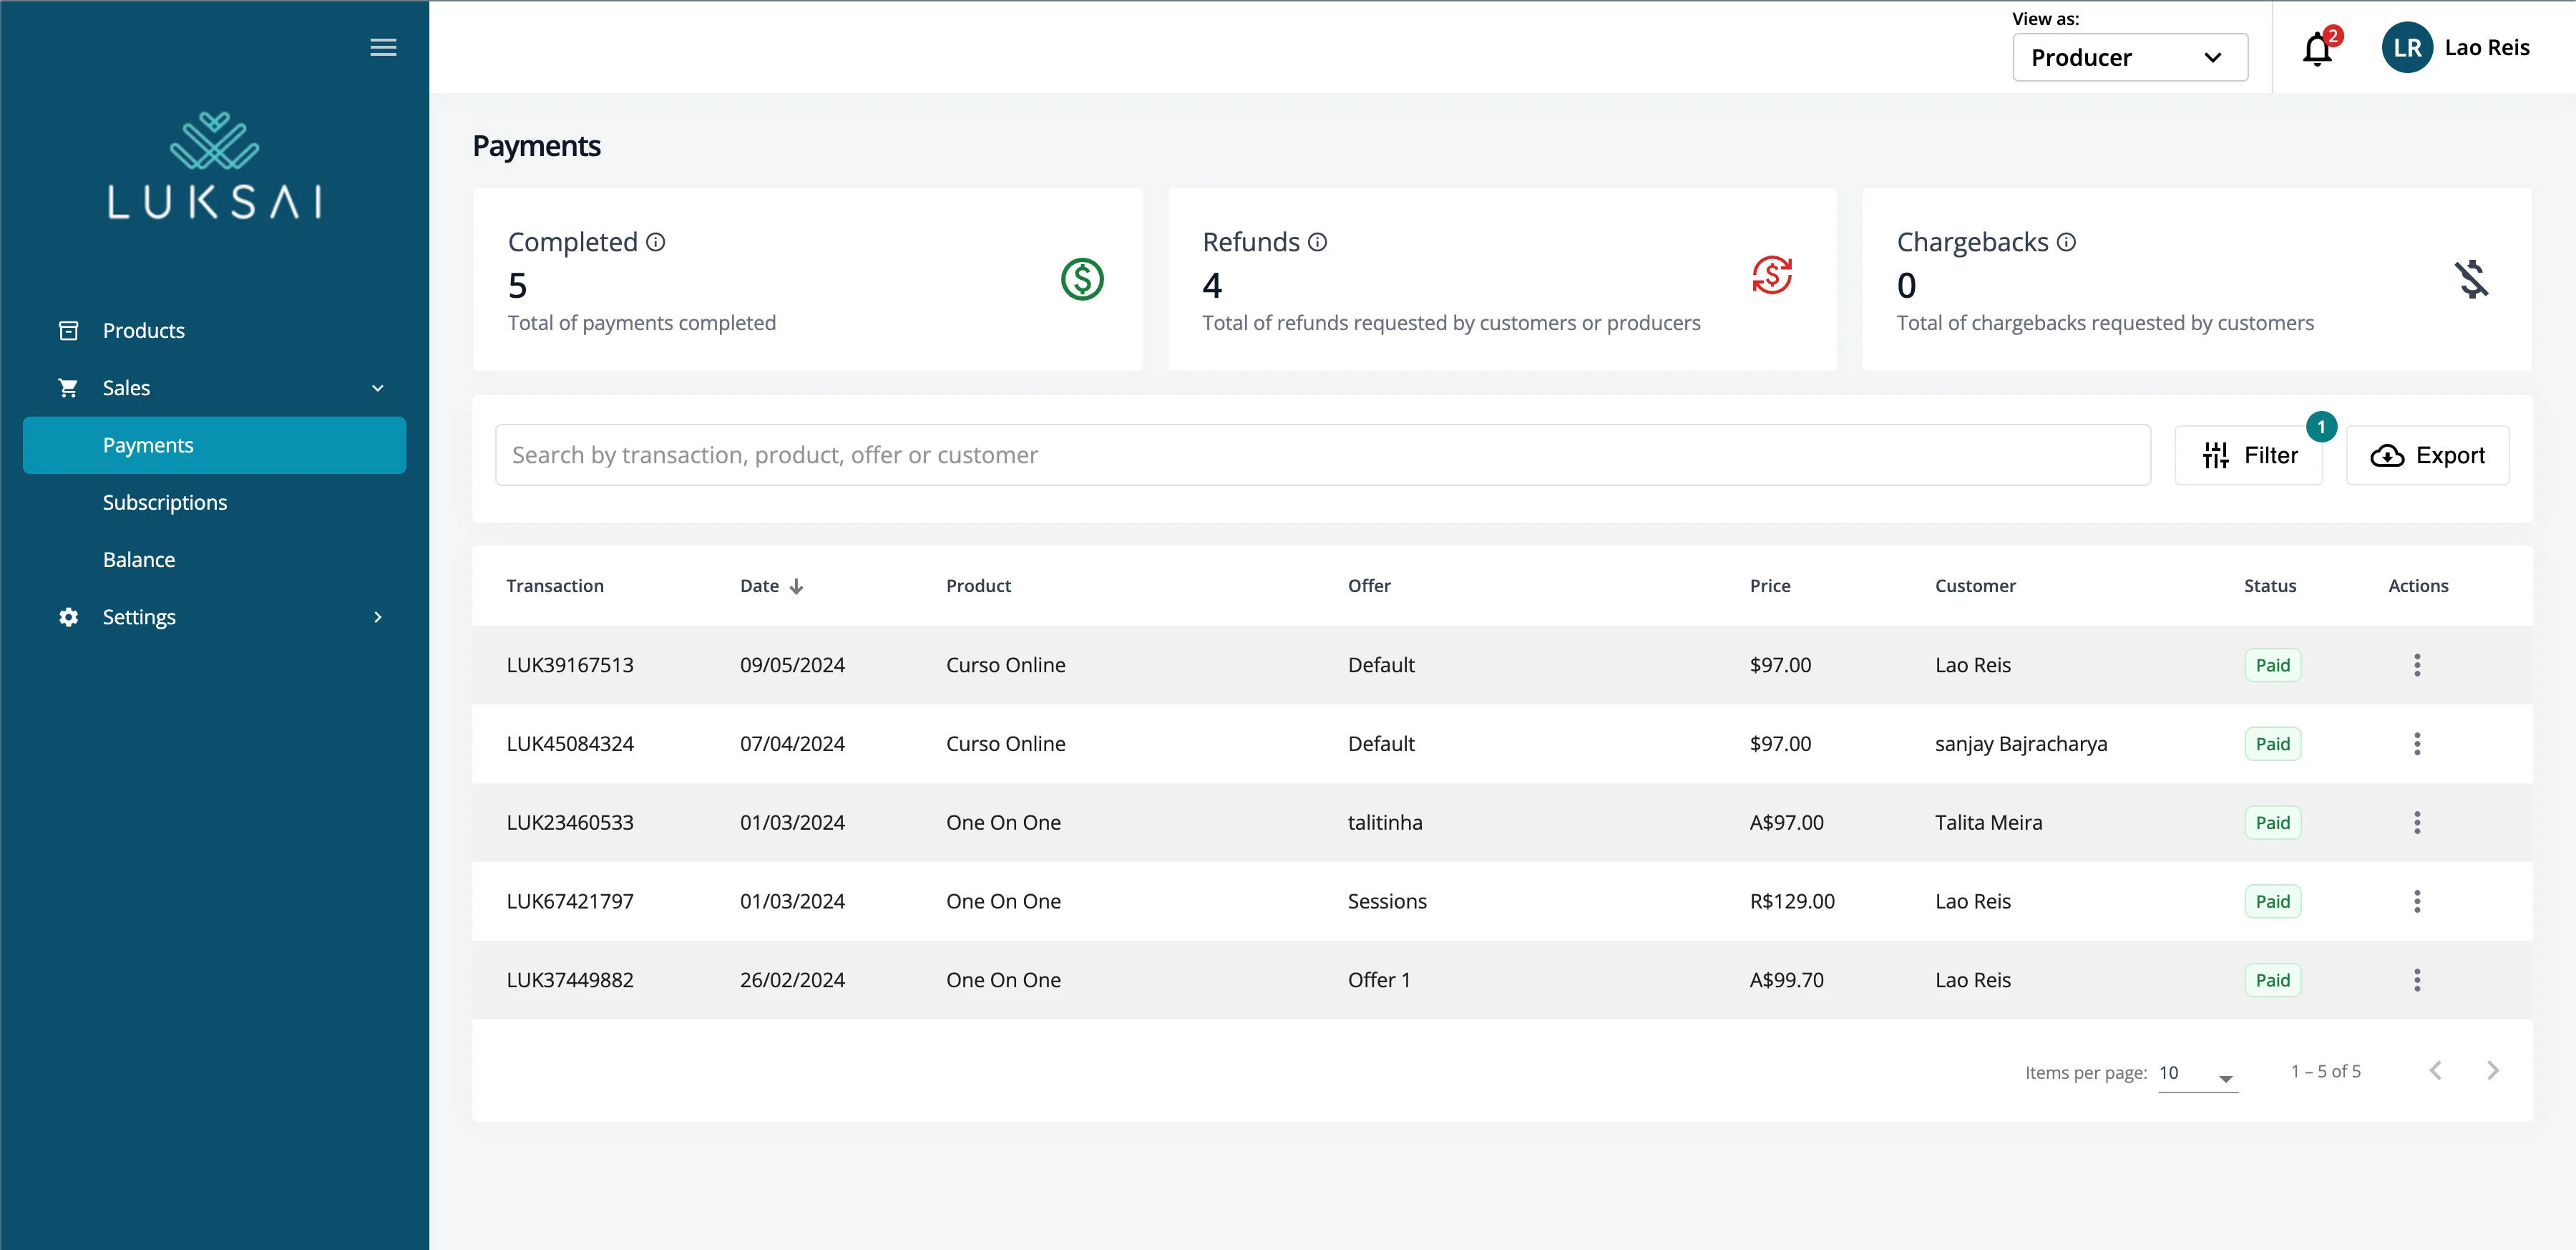The height and width of the screenshot is (1250, 2576).
Task: Click the next page navigation button
Action: tap(2492, 1071)
